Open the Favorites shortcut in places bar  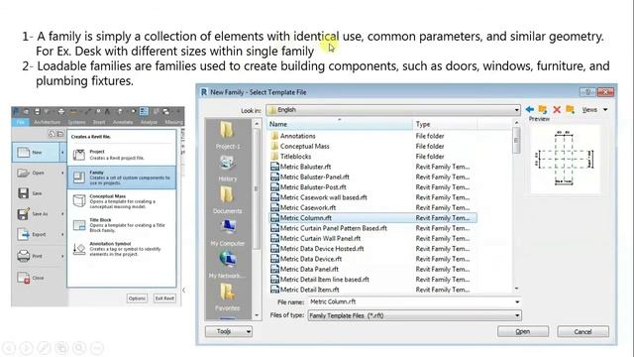[x=228, y=297]
